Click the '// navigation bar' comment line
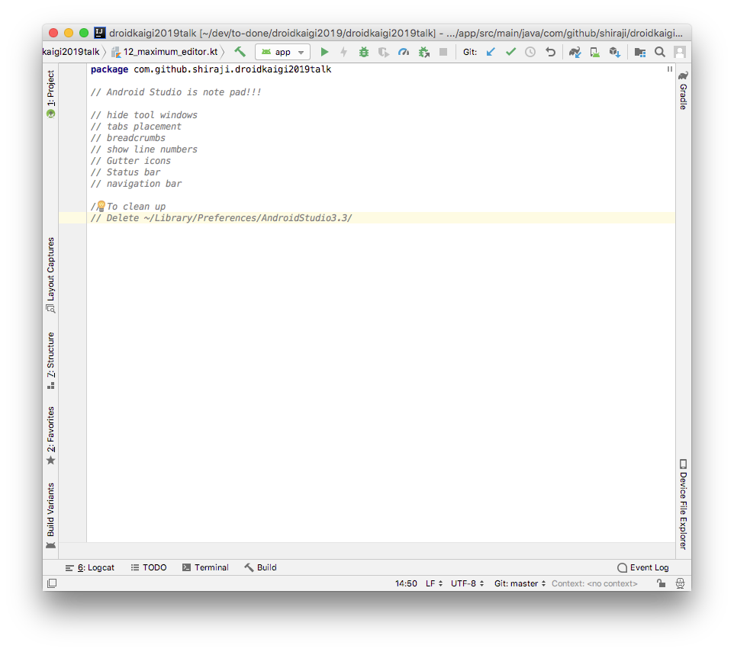This screenshot has width=734, height=652. (136, 184)
